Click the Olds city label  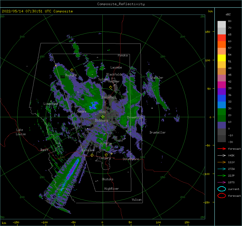click(x=102, y=112)
